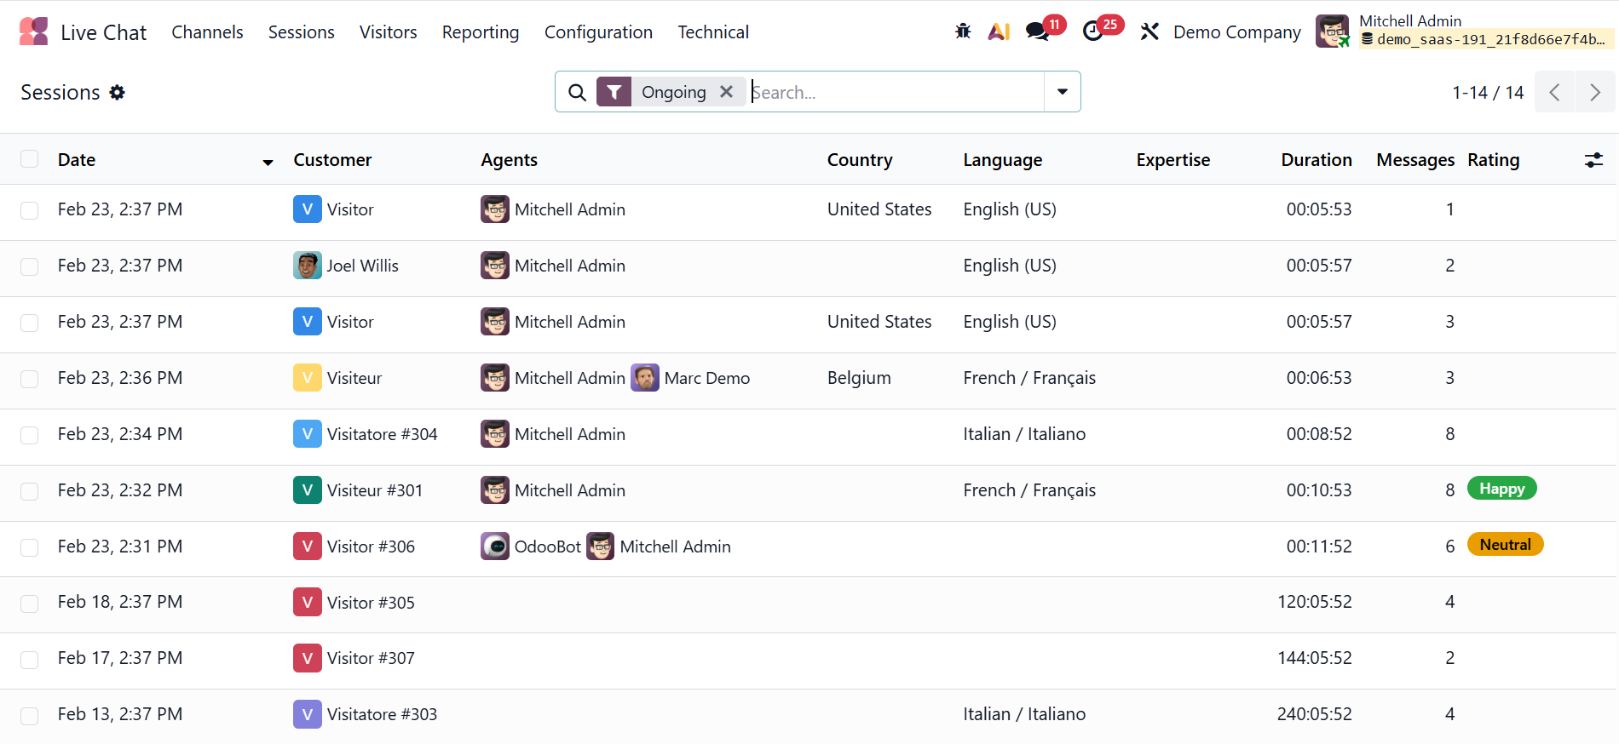This screenshot has height=744, width=1619.
Task: Click the Happy rating badge
Action: click(x=1501, y=489)
